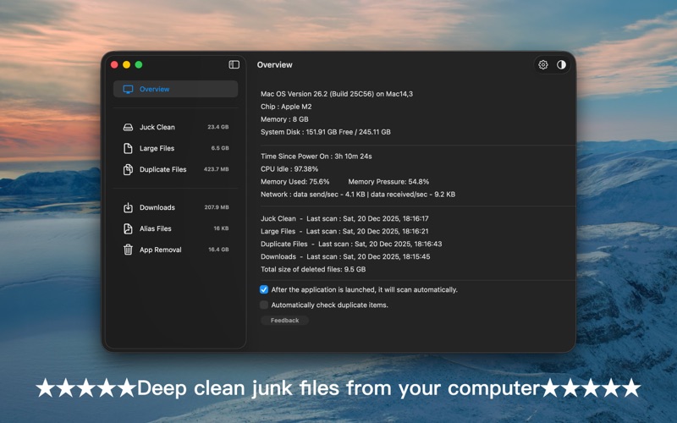Screen dimensions: 677x423
Task: Select the Overview sidebar label
Action: [154, 90]
